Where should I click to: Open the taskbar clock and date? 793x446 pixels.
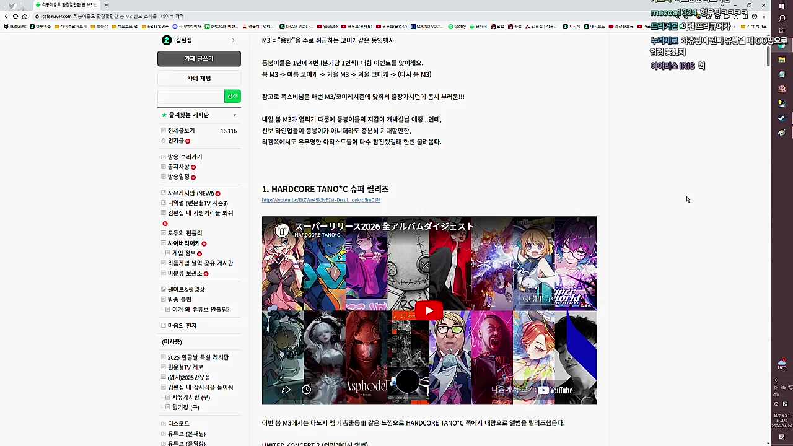782,421
